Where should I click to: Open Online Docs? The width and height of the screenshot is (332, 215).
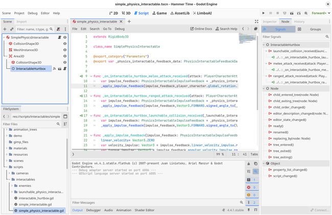coord(201,29)
